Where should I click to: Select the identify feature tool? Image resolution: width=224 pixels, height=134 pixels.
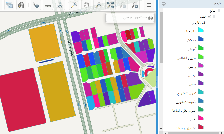pos(35,5)
